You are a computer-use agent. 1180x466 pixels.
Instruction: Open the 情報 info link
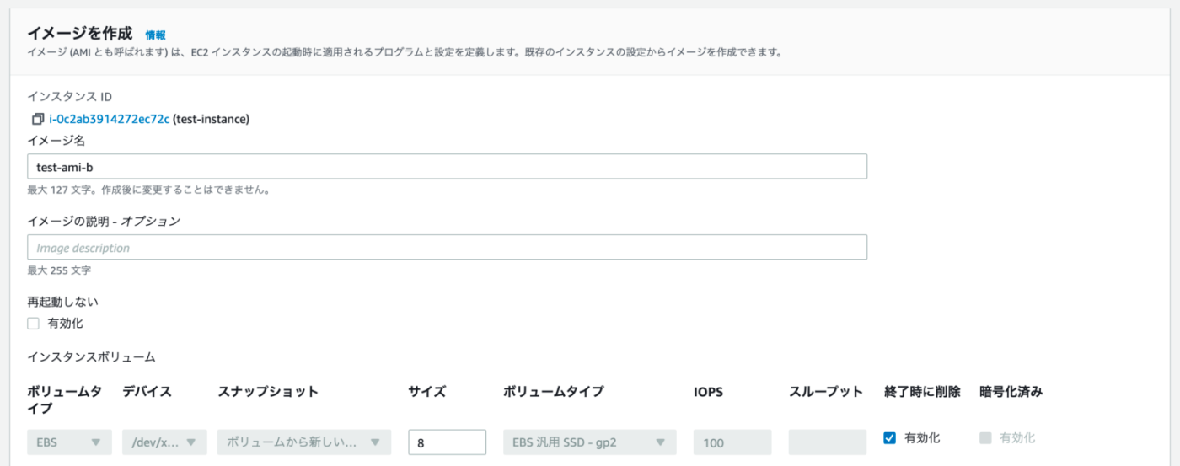pos(155,35)
